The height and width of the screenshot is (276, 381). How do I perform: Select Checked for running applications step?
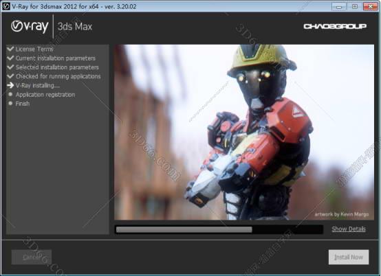58,76
